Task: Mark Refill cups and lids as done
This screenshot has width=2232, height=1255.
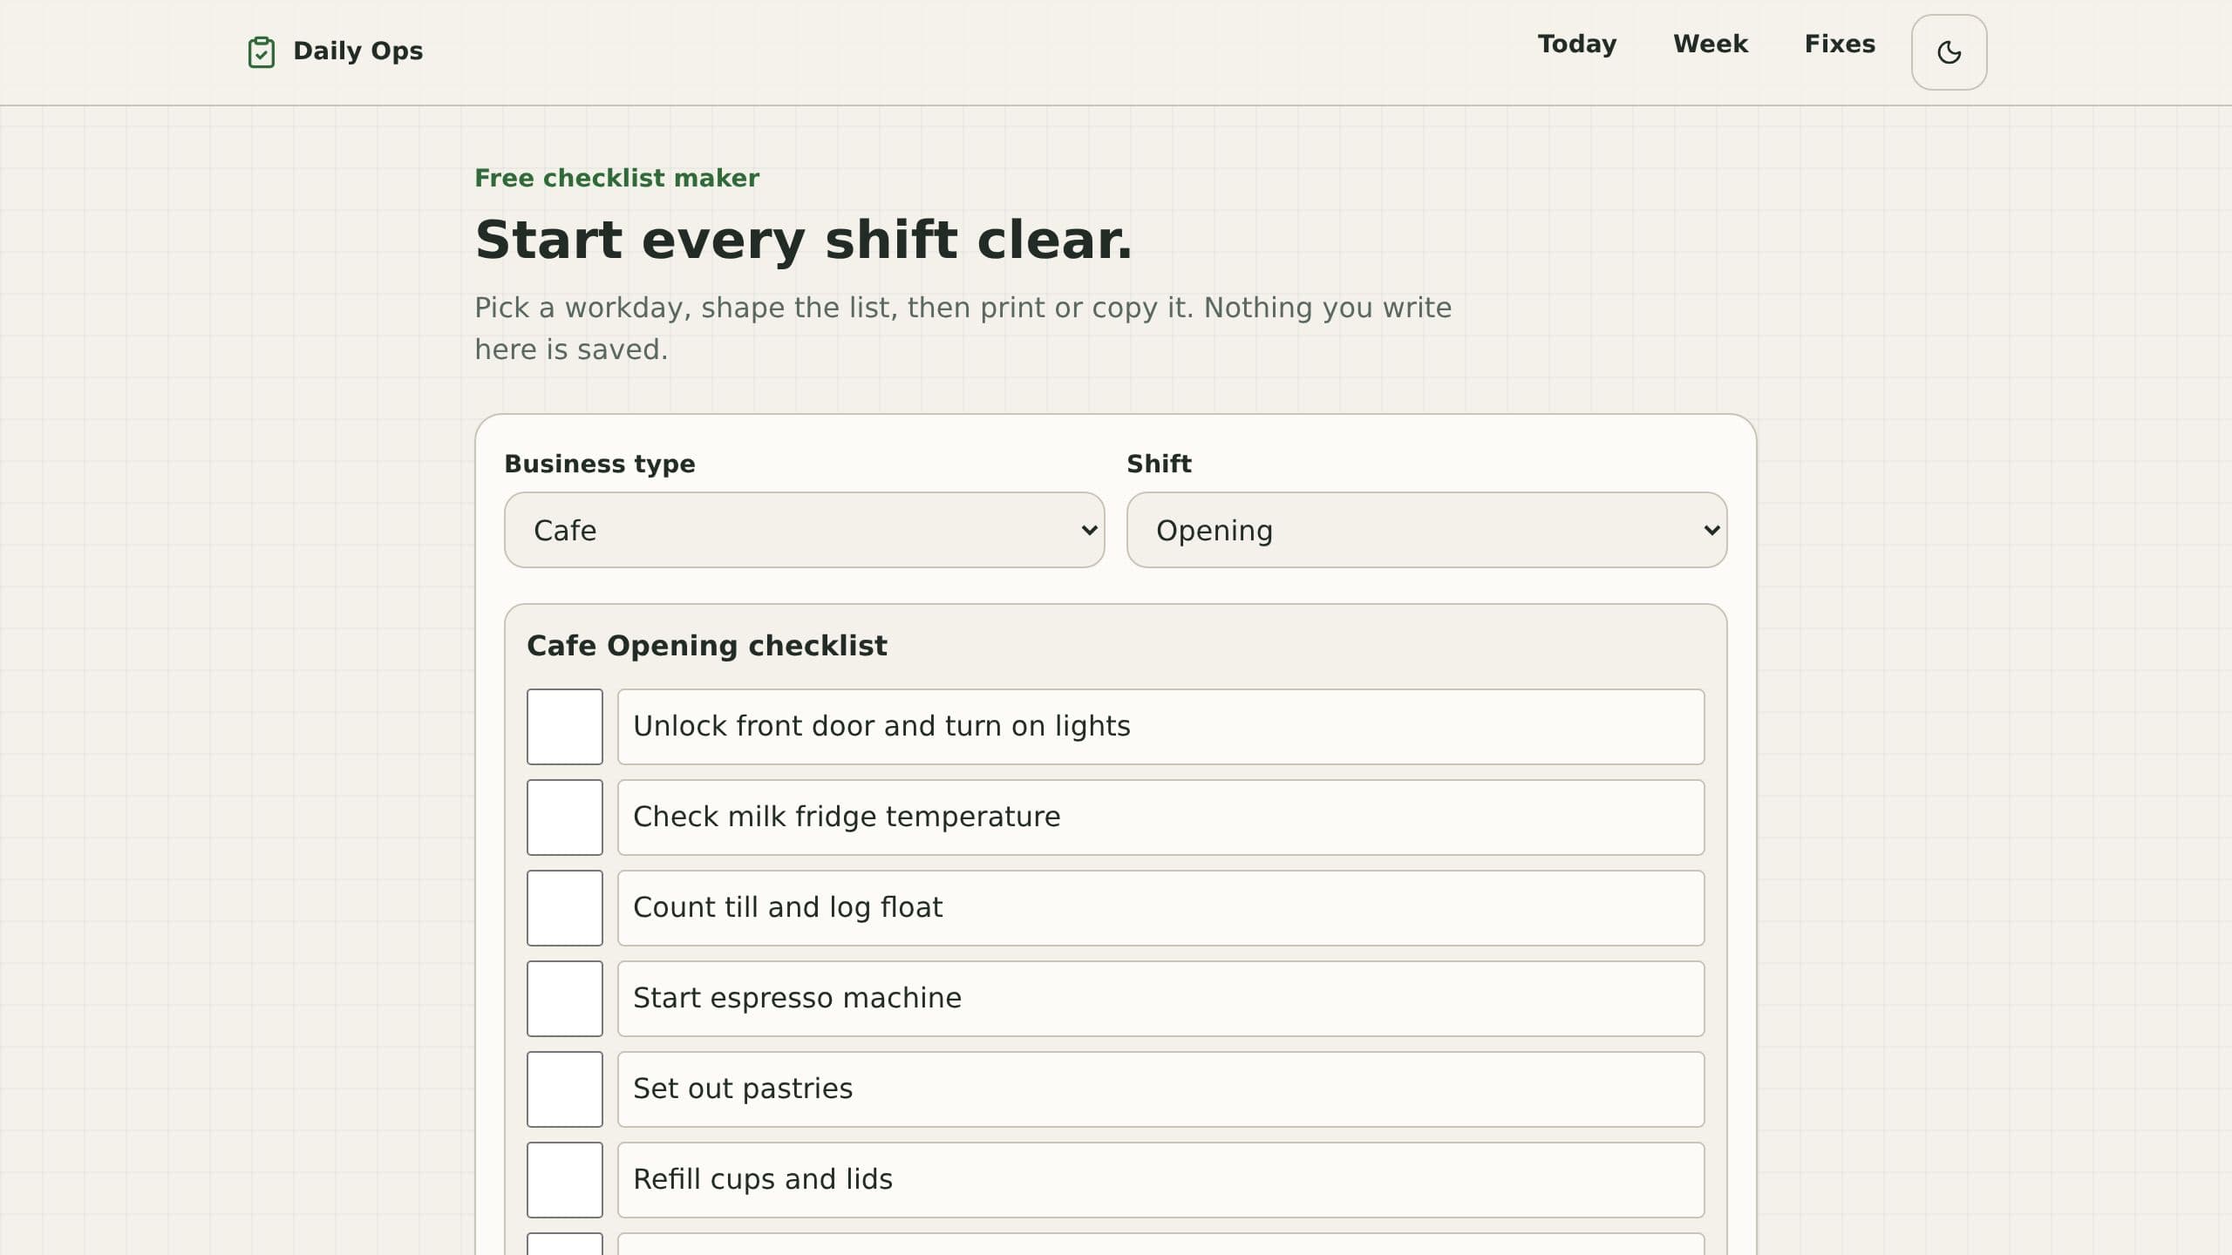Action: tap(565, 1180)
